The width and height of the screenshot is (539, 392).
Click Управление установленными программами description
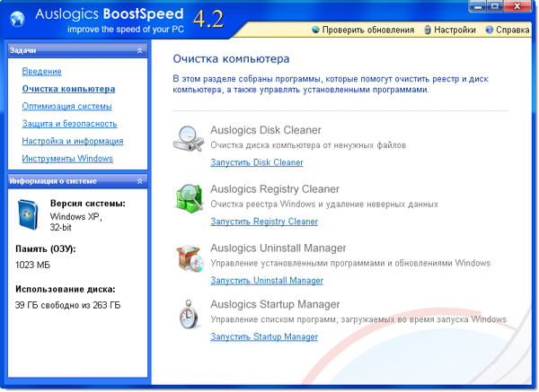click(350, 263)
